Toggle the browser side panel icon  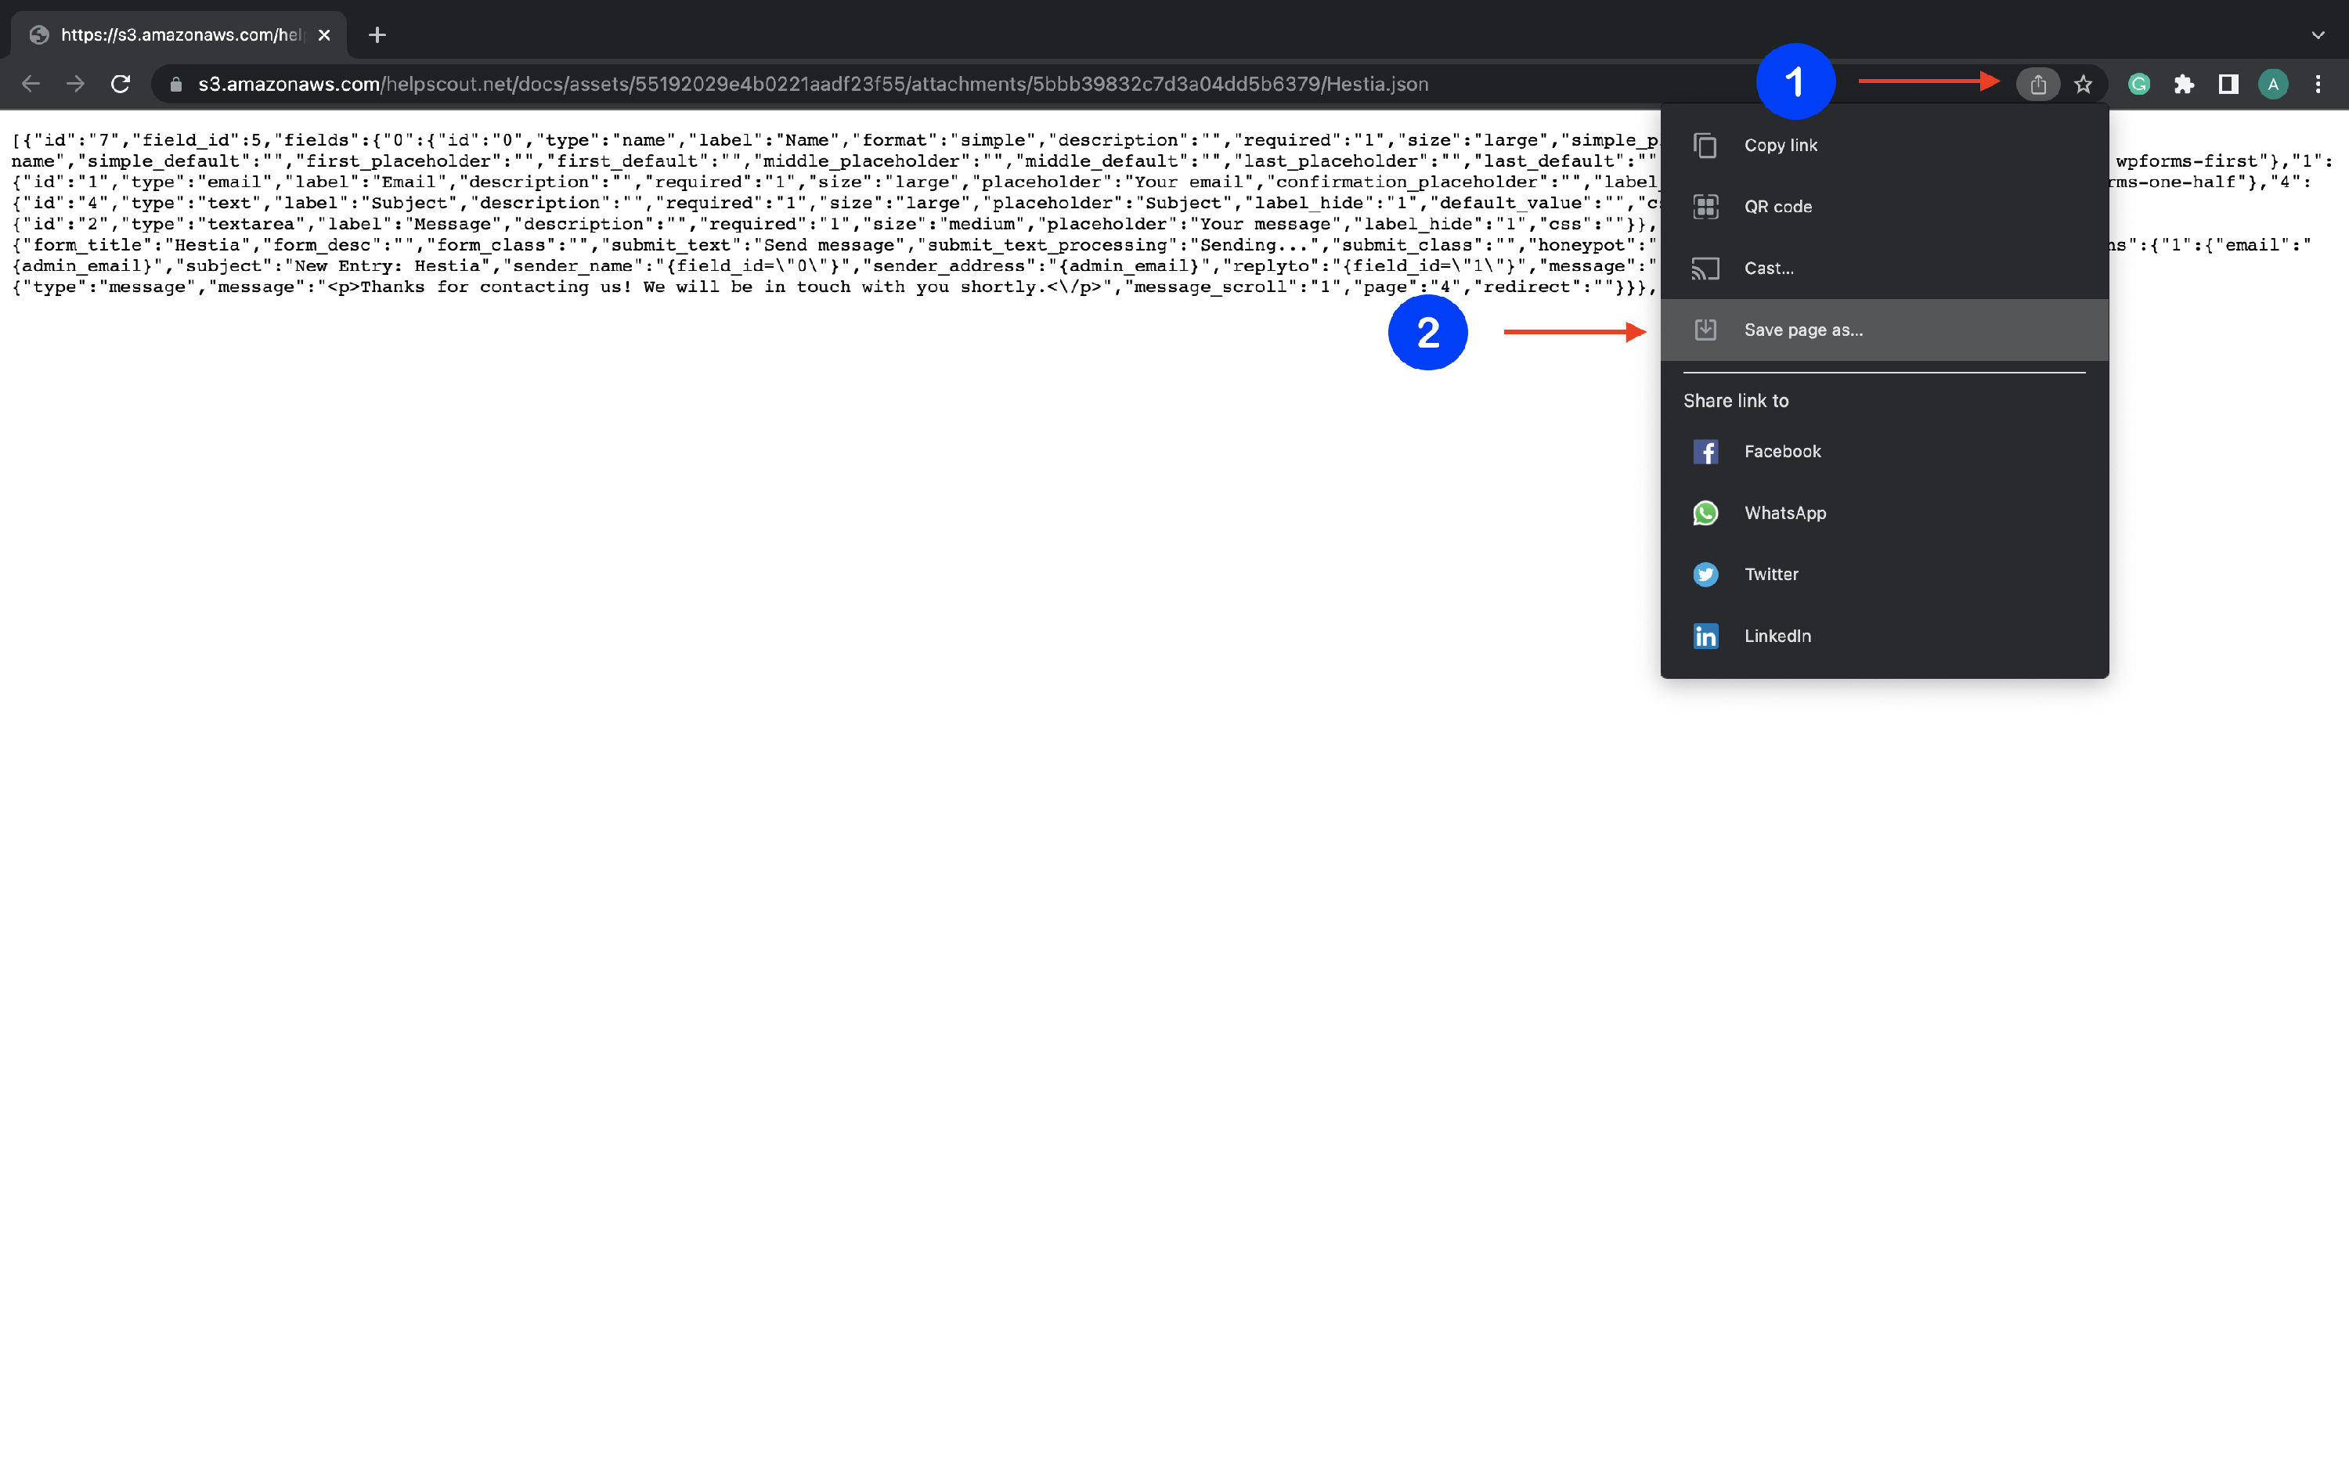(x=2228, y=85)
